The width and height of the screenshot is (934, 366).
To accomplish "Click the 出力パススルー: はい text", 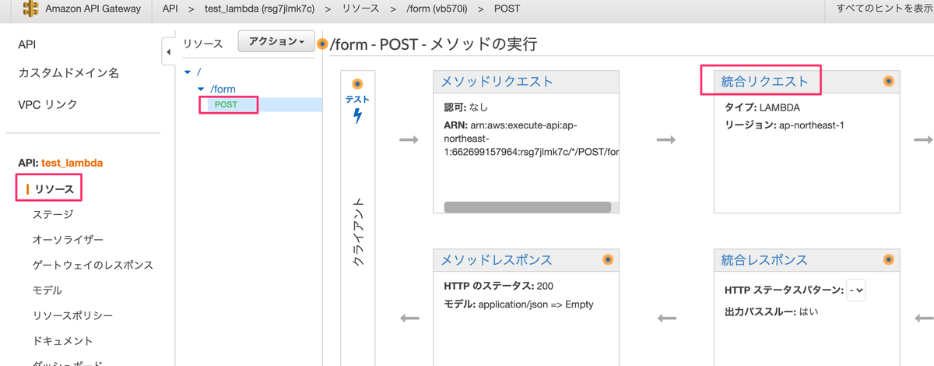I will [771, 311].
